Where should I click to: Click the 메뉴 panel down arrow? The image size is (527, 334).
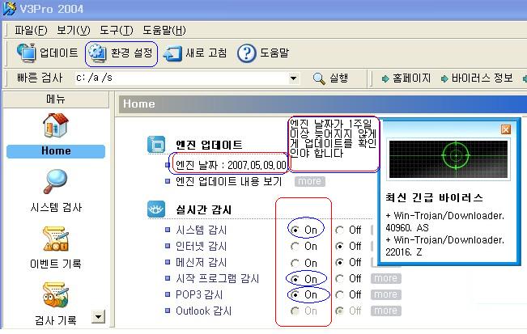98,316
